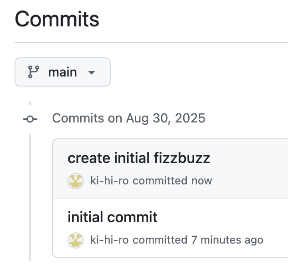The height and width of the screenshot is (275, 288).
Task: Visit ki-hi-ro profile from initial commit row
Action: (109, 240)
